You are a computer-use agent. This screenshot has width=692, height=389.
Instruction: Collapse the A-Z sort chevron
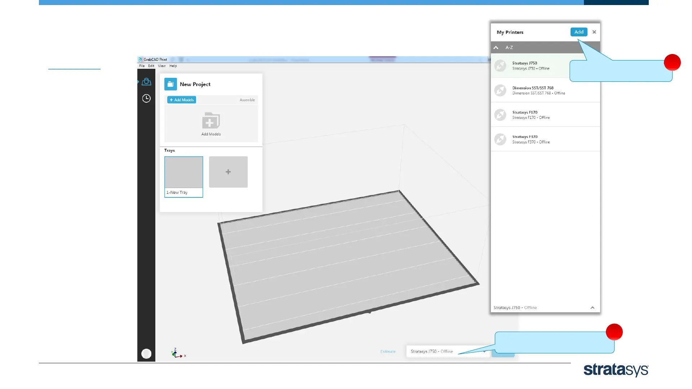click(x=496, y=48)
